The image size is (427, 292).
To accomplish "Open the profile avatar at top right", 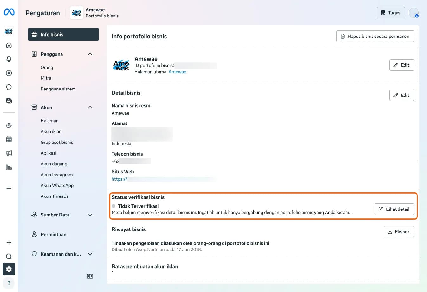I will point(414,13).
